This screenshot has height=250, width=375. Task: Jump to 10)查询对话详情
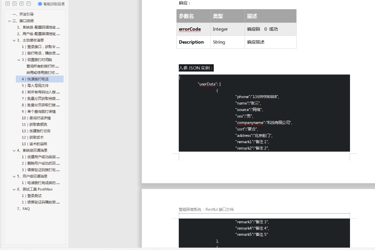tap(36, 118)
